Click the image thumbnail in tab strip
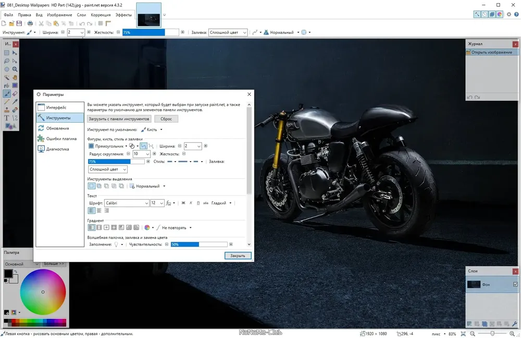Screen dimensions: 521x338 [x=148, y=20]
